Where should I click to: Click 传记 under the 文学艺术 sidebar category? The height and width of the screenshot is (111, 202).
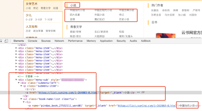(x=36, y=8)
